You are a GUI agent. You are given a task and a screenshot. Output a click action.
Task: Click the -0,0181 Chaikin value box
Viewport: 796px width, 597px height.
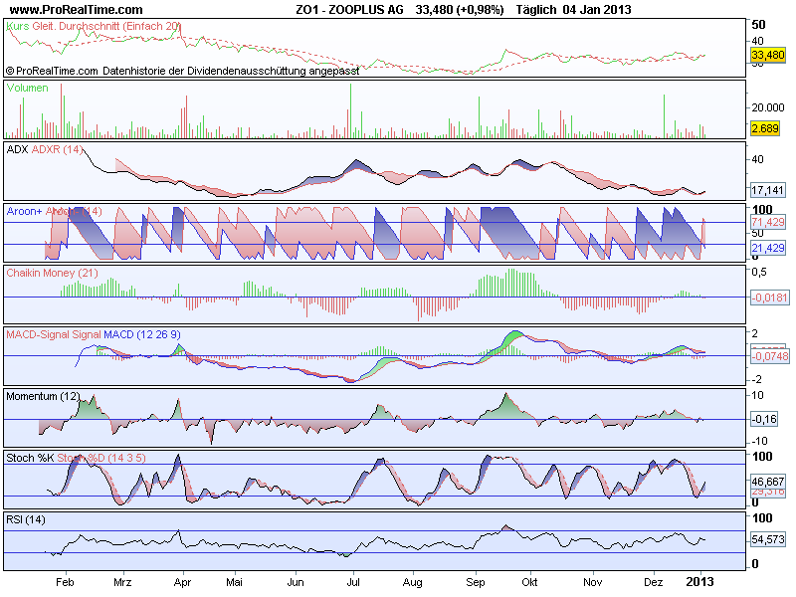770,298
